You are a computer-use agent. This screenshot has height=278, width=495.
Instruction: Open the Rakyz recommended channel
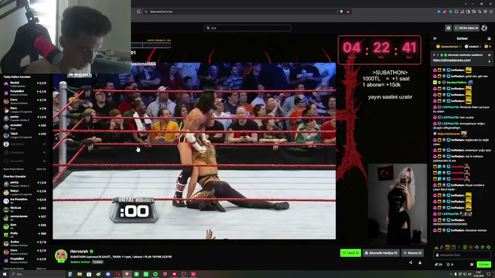coord(25,192)
